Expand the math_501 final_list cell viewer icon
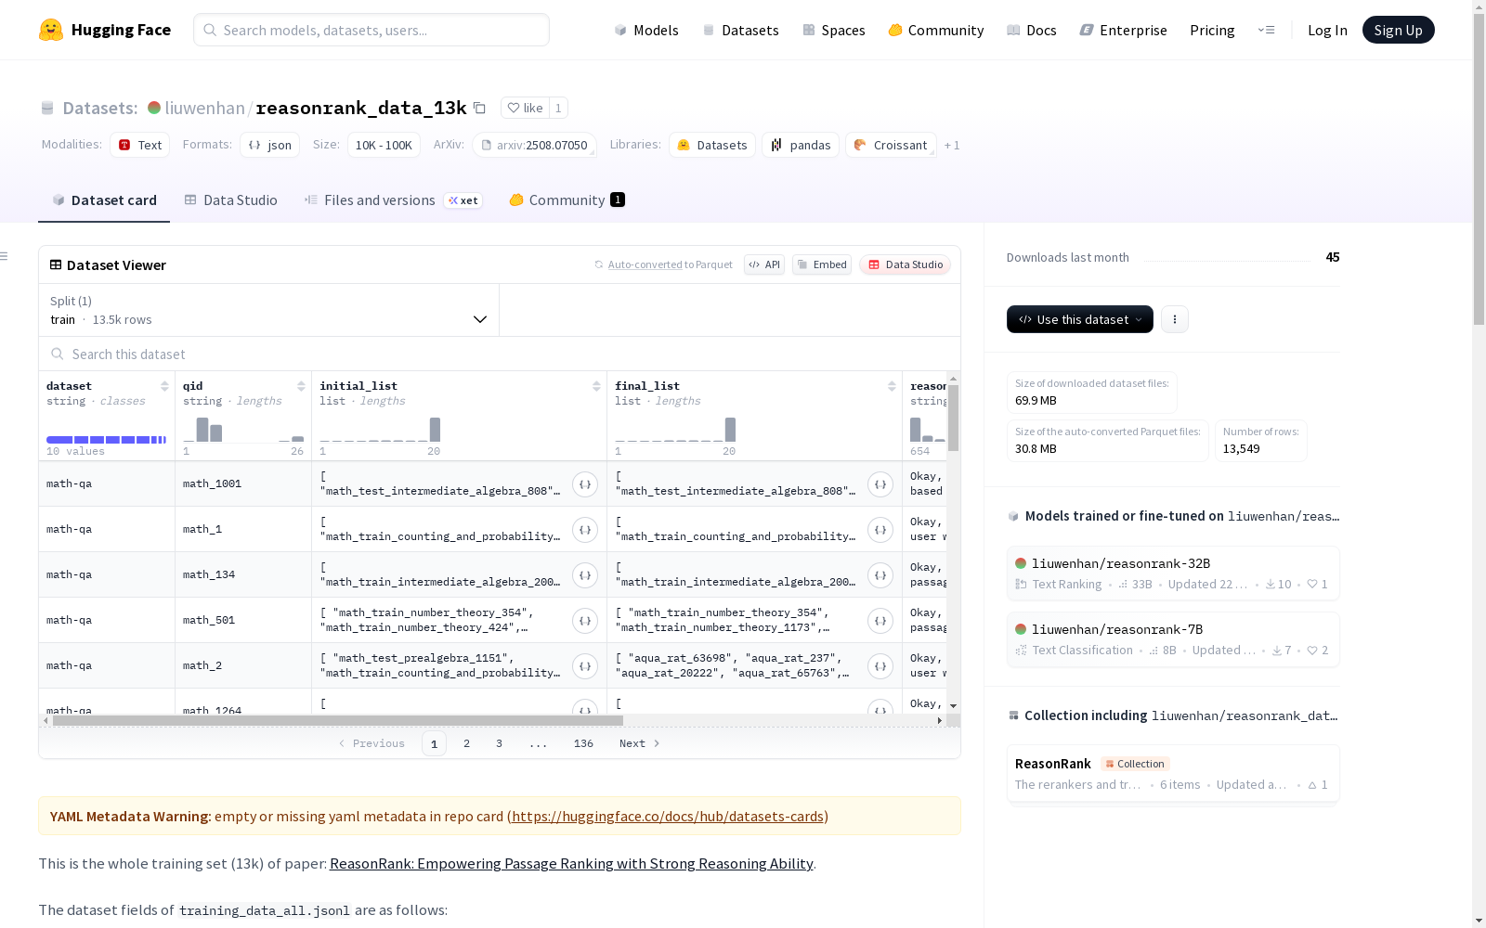This screenshot has width=1486, height=928. point(880,620)
